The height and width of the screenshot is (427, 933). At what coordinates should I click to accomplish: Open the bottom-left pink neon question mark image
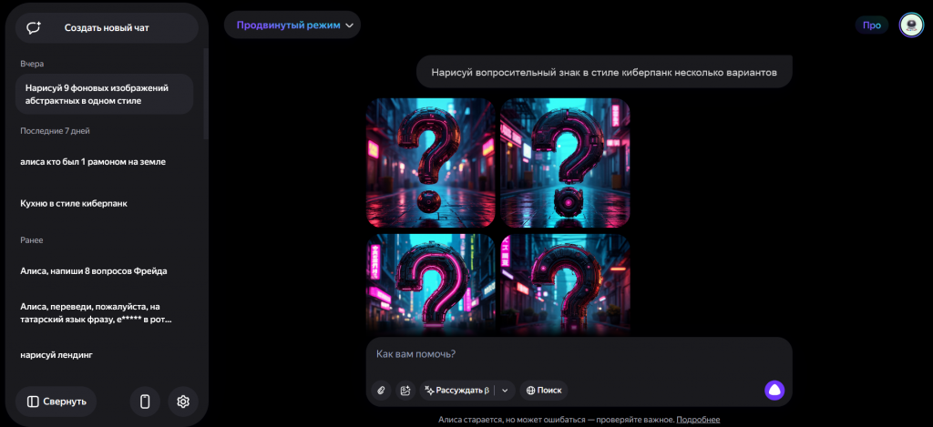click(430, 286)
